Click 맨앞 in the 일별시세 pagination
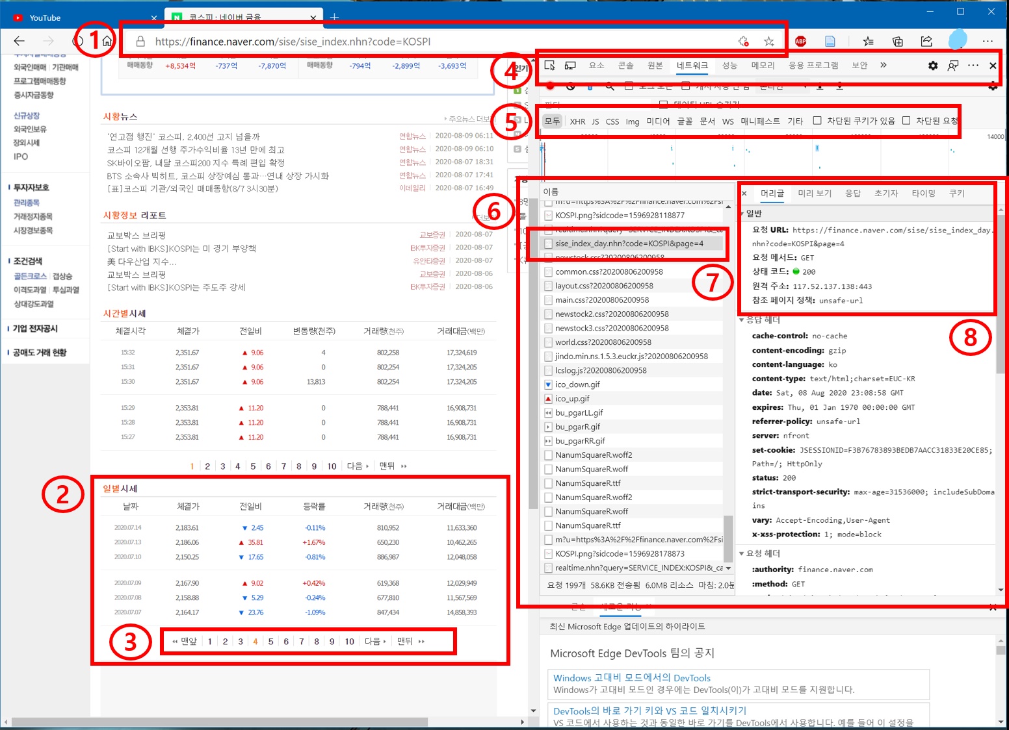Image resolution: width=1009 pixels, height=730 pixels. click(x=185, y=642)
